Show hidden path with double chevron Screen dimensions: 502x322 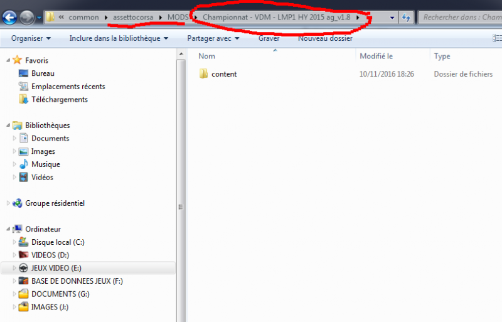click(x=61, y=18)
